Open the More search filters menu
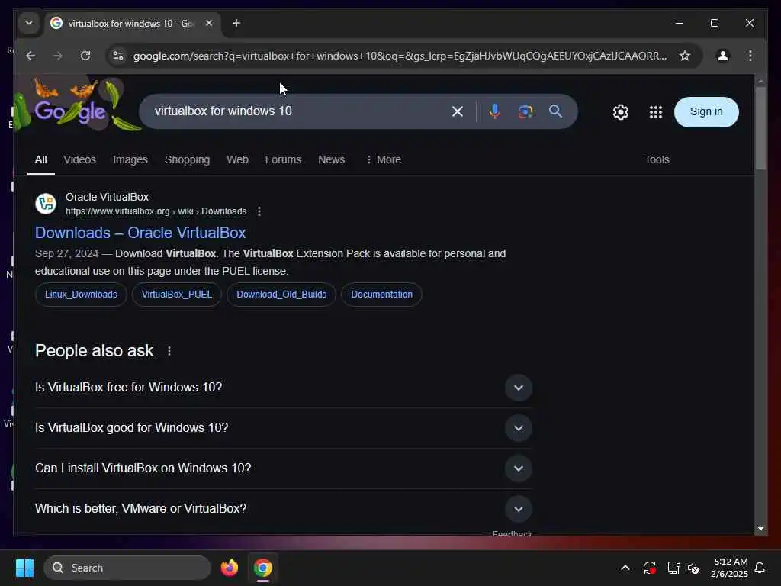 (383, 159)
